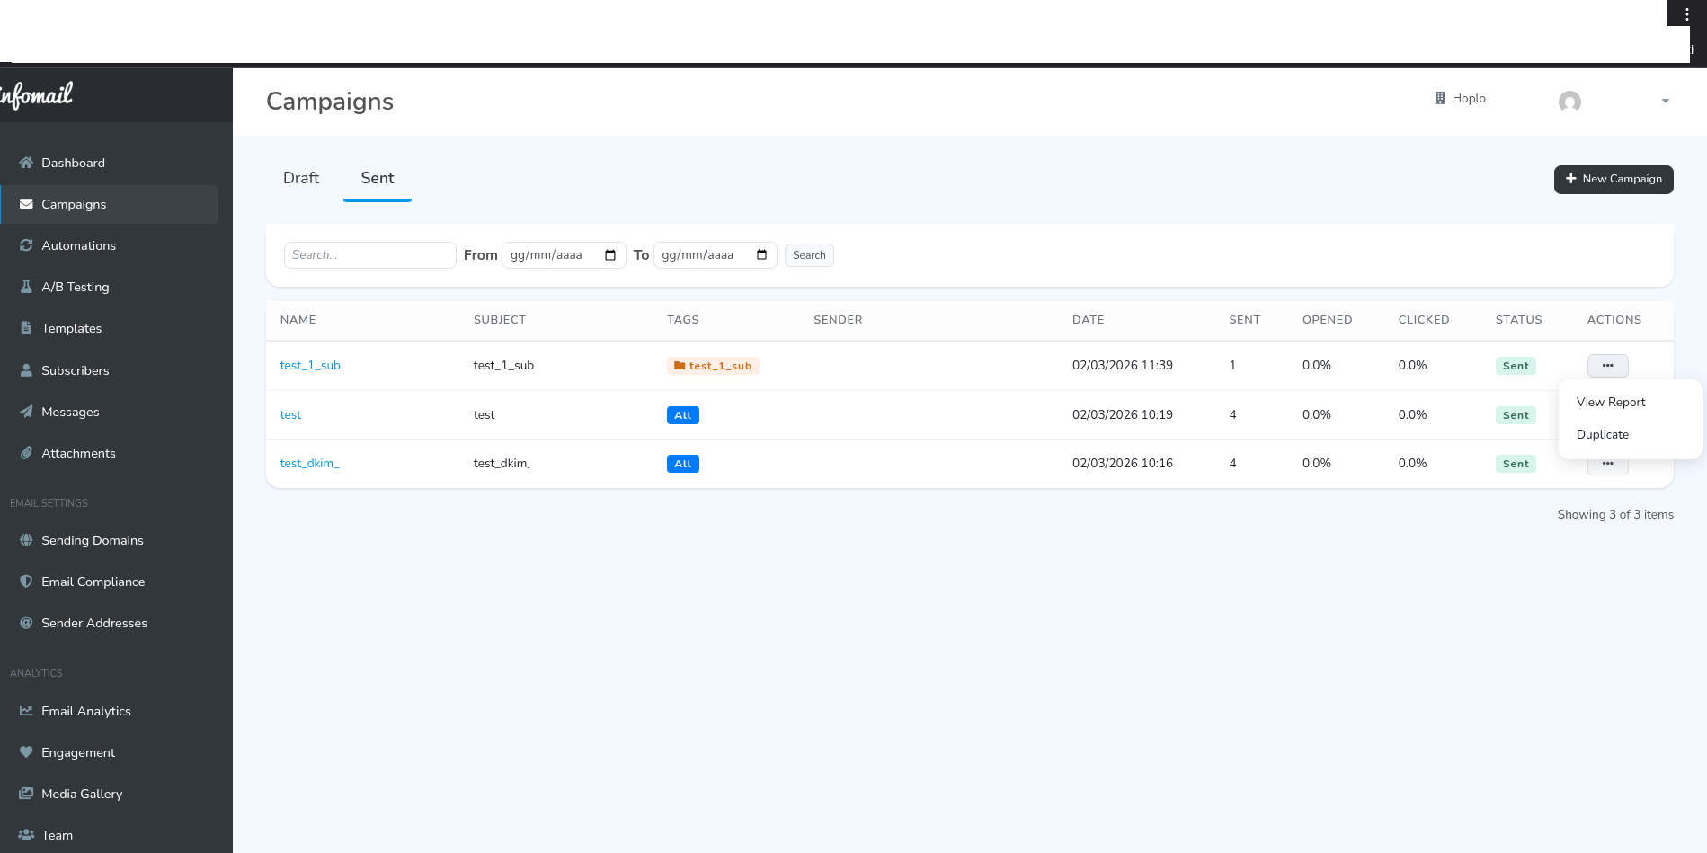Expand the user account dropdown arrow
Image resolution: width=1707 pixels, height=853 pixels.
pyautogui.click(x=1666, y=101)
